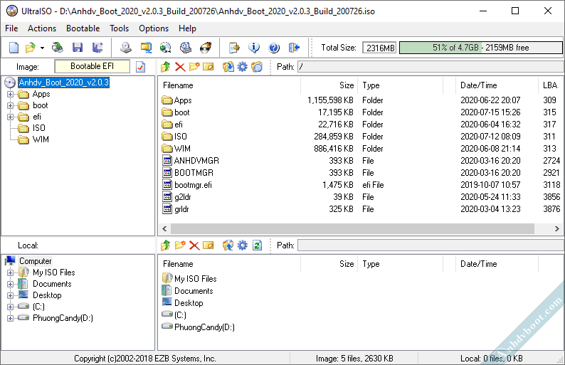Image resolution: width=565 pixels, height=365 pixels.
Task: Click the red X Delete icon in Local toolbar
Action: coord(194,245)
